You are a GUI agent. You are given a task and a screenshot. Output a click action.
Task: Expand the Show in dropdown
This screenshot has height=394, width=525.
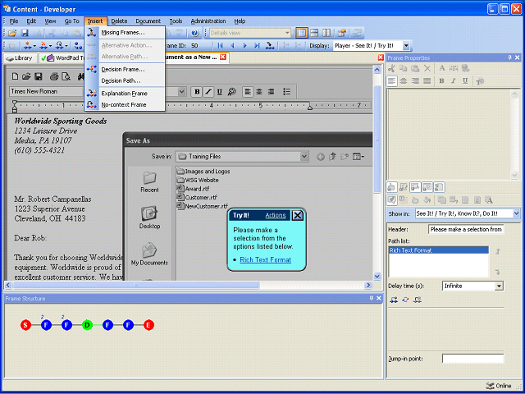[516, 213]
